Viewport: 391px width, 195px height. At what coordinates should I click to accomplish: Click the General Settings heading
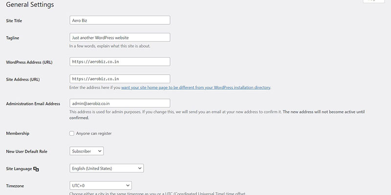[x=30, y=4]
